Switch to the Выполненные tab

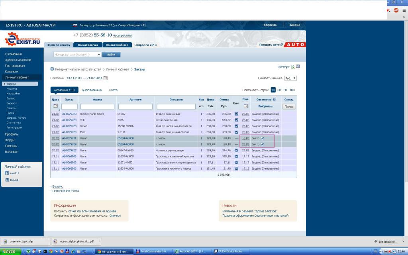click(92, 90)
